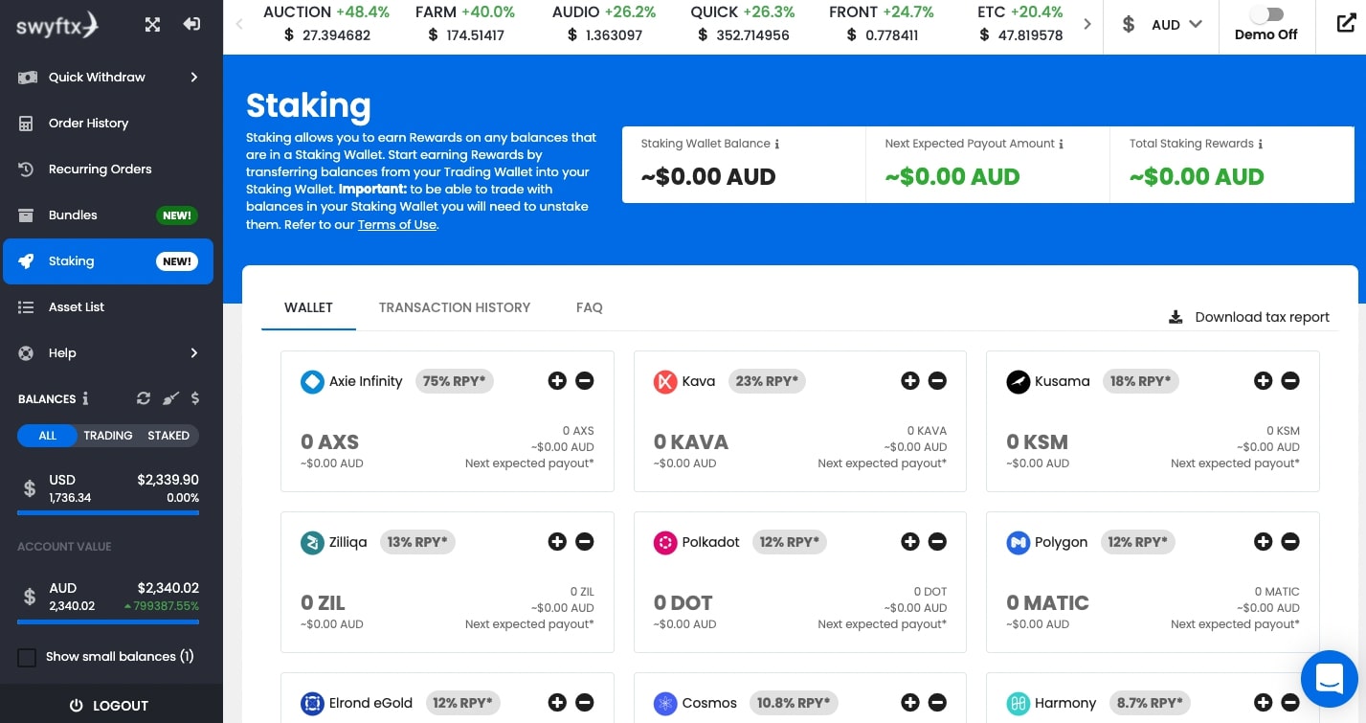Viewport: 1366px width, 723px height.
Task: Click the minus icon on Kava card
Action: pos(937,381)
